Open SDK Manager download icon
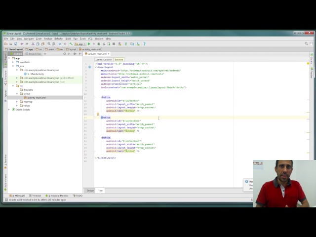This screenshot has width=316, height=237. pyautogui.click(x=138, y=44)
